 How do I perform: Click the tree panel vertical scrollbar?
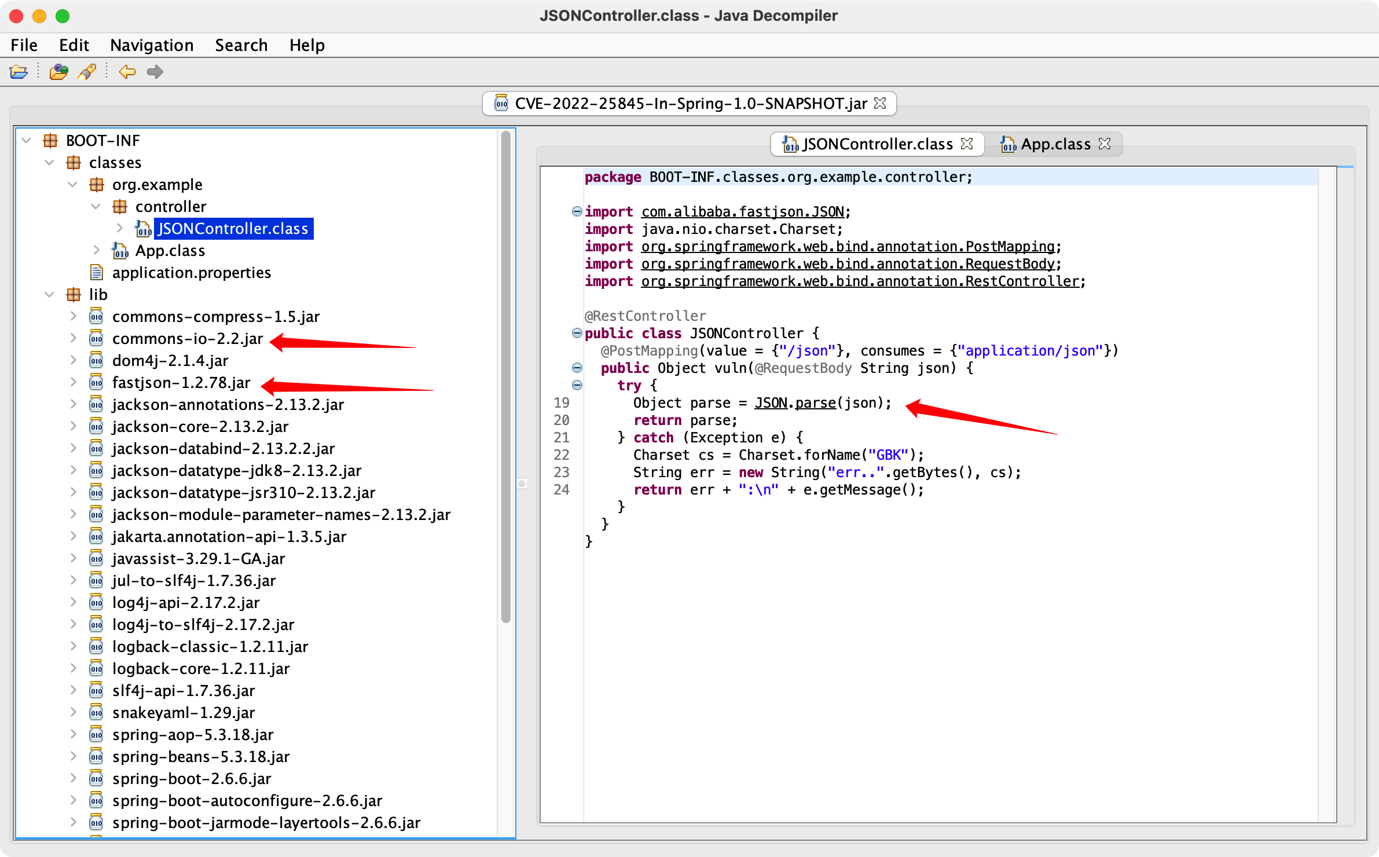505,376
